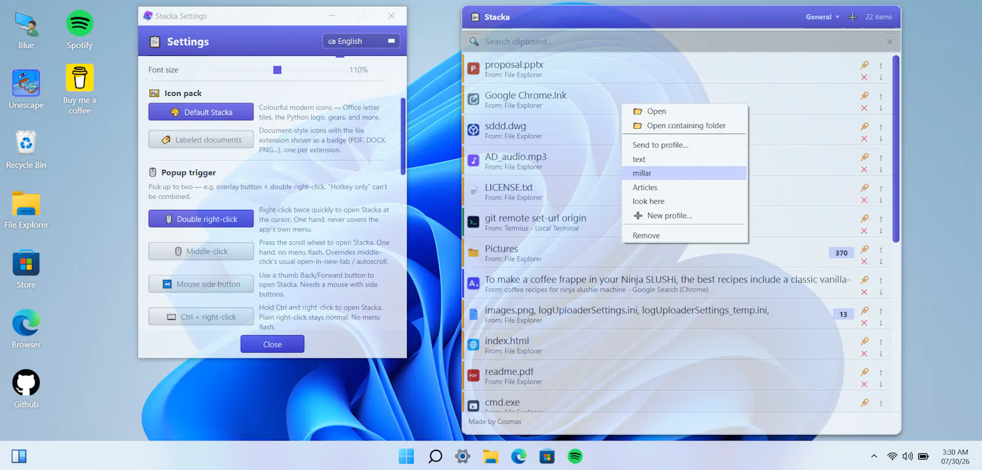Click the Settings window vertical scrollbar
982x470 pixels.
pyautogui.click(x=403, y=136)
